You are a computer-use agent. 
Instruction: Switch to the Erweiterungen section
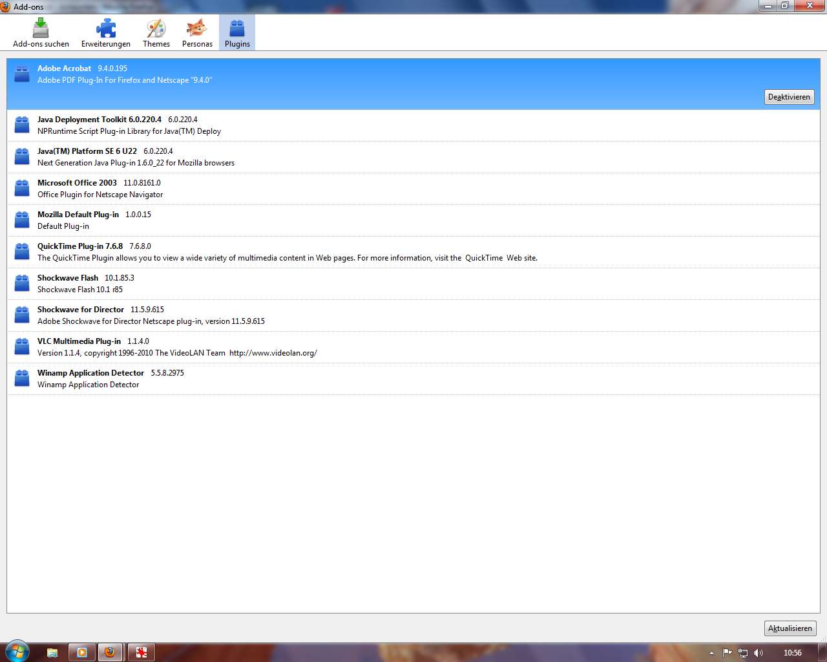[x=106, y=33]
